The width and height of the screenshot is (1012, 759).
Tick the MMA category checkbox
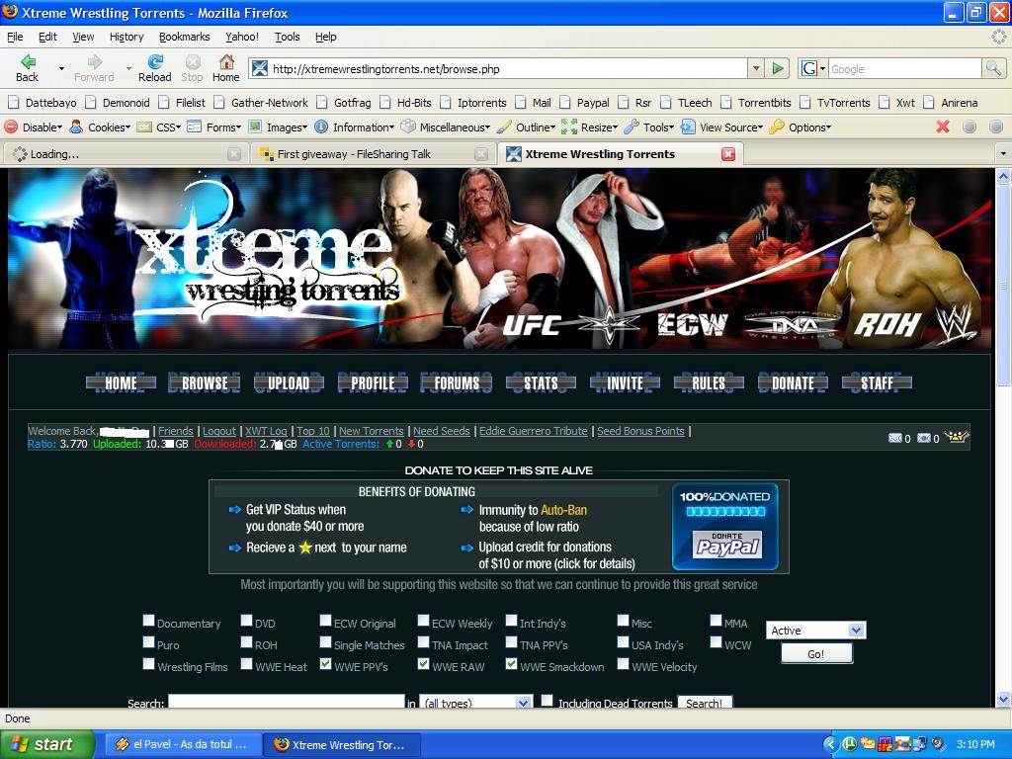(x=716, y=621)
